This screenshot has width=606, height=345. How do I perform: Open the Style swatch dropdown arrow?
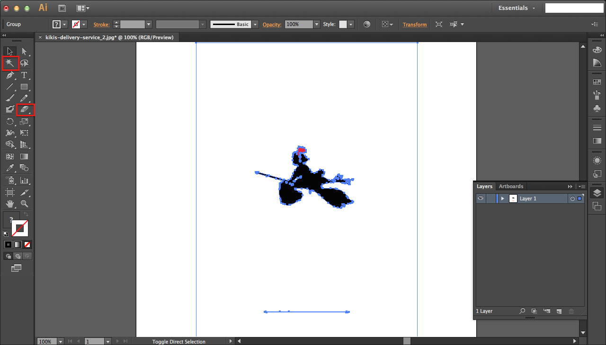pos(351,24)
